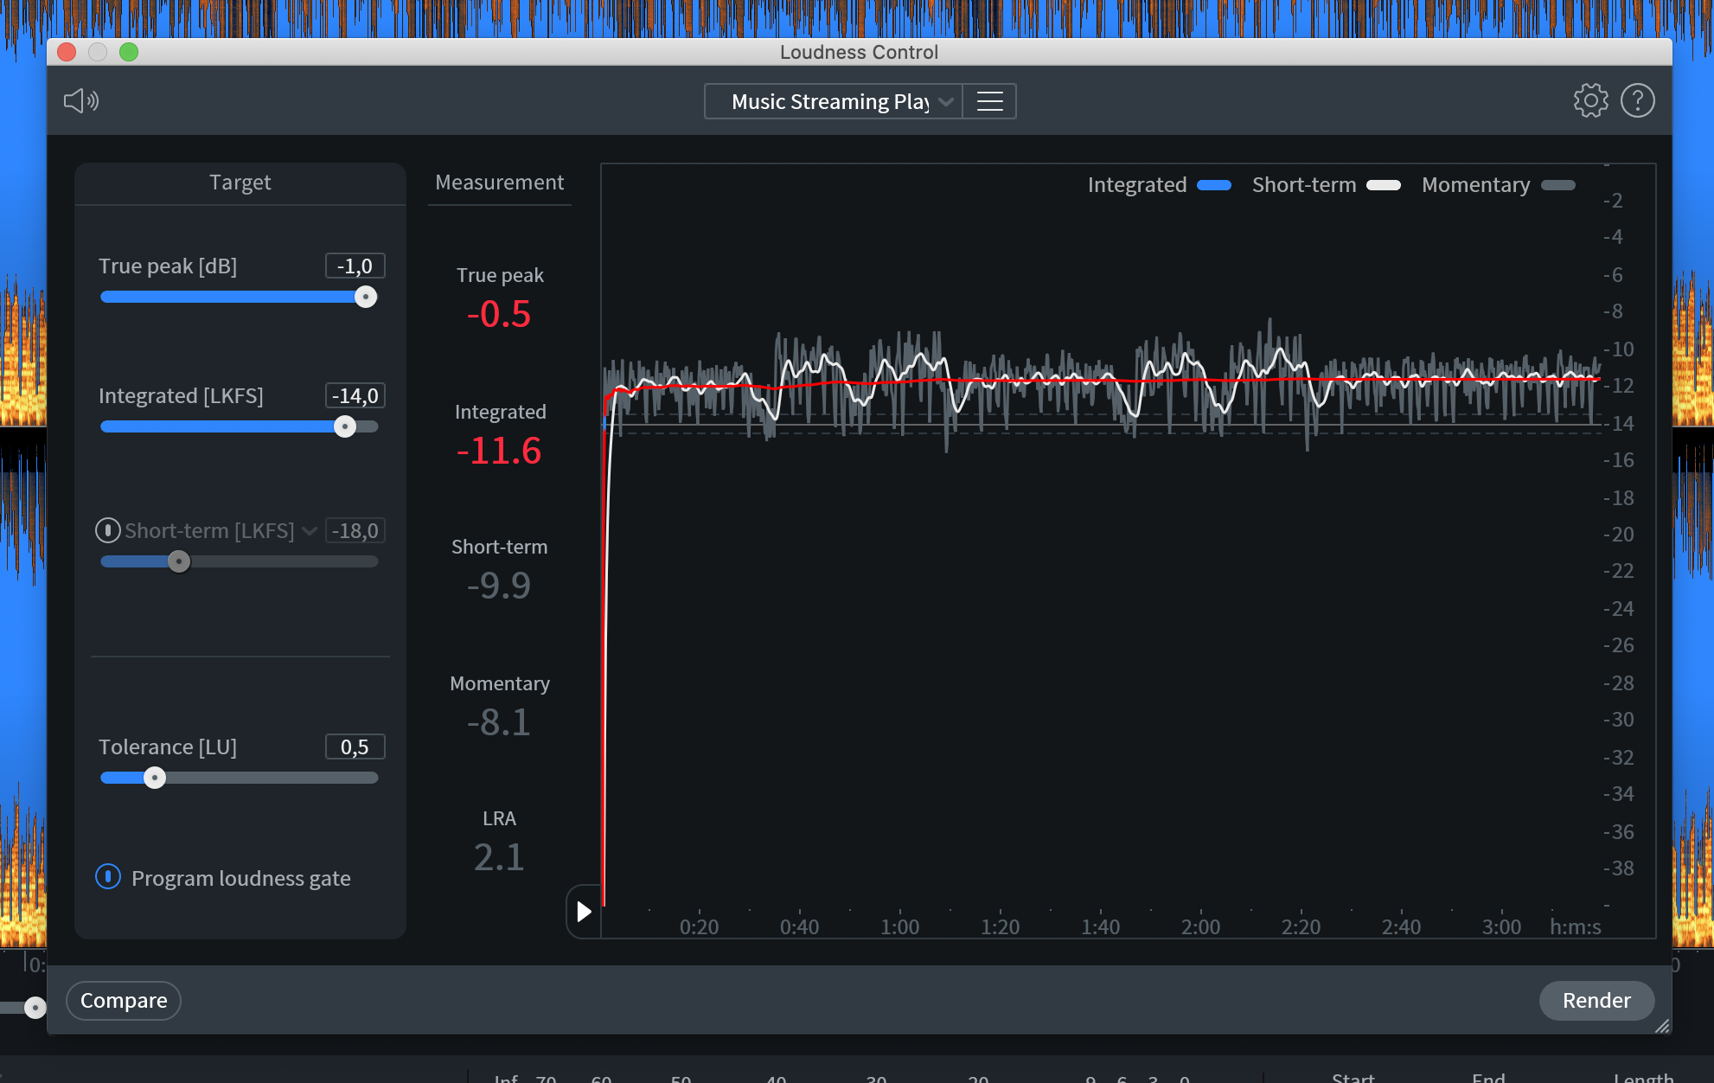Click the window resize grip corner
The image size is (1714, 1083).
point(1662,1026)
